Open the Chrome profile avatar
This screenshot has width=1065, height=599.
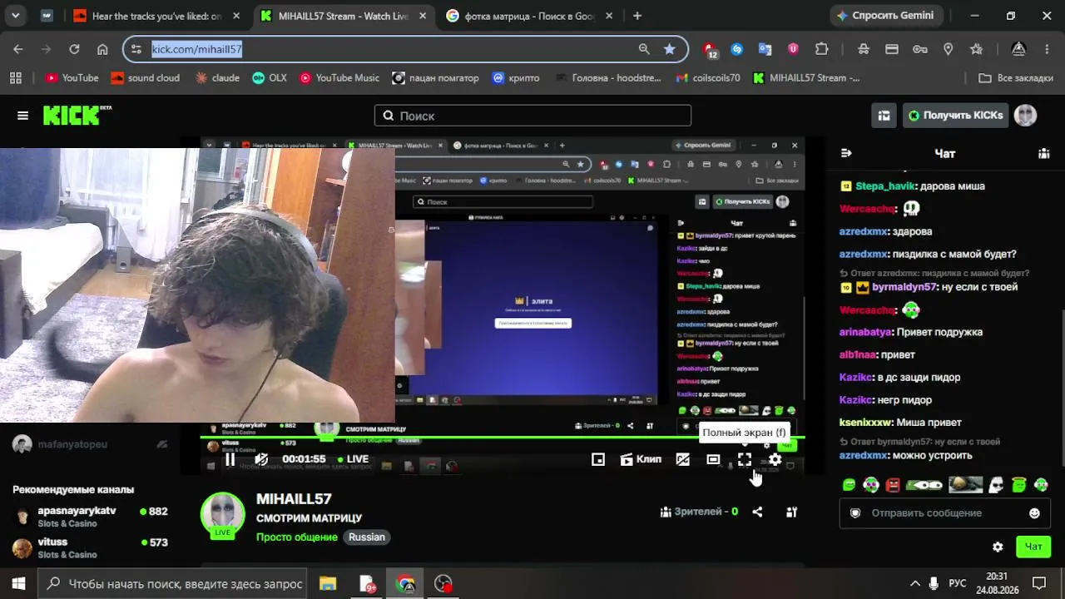pos(1018,49)
